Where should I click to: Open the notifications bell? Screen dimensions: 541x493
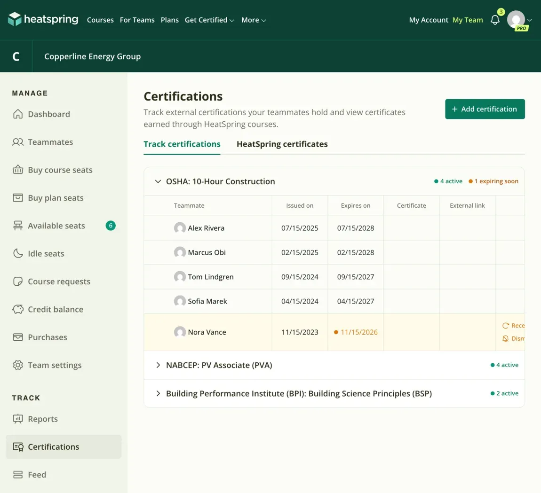tap(495, 20)
